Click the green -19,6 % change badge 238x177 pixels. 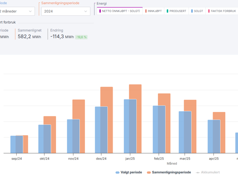pyautogui.click(x=81, y=37)
